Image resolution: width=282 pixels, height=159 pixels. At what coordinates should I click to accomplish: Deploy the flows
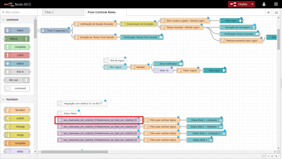pyautogui.click(x=239, y=4)
